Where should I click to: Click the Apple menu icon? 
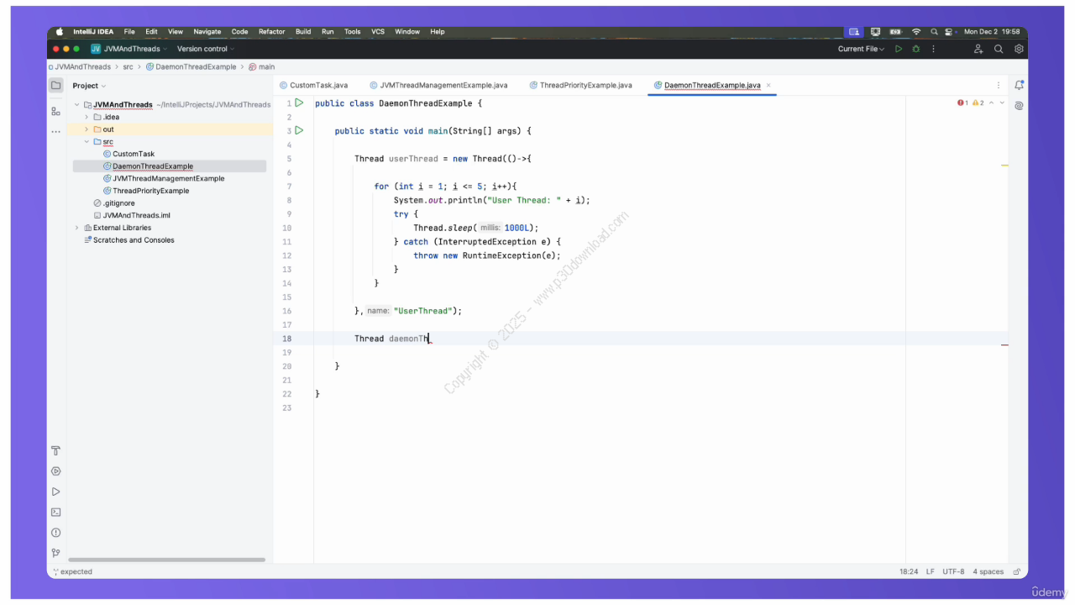[60, 31]
